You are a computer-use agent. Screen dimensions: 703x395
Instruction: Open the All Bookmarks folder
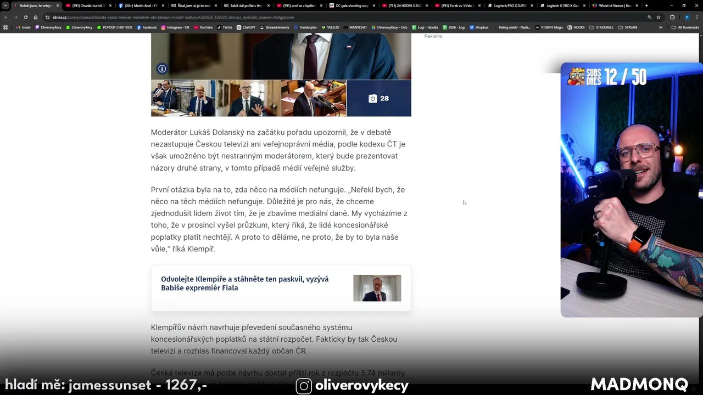click(685, 27)
